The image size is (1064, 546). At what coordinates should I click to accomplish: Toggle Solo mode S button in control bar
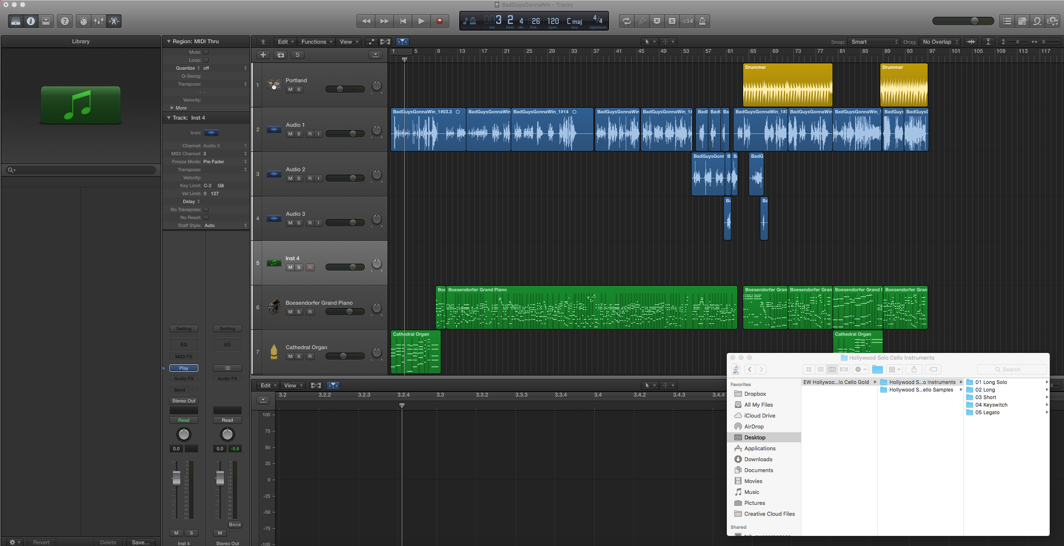click(672, 21)
